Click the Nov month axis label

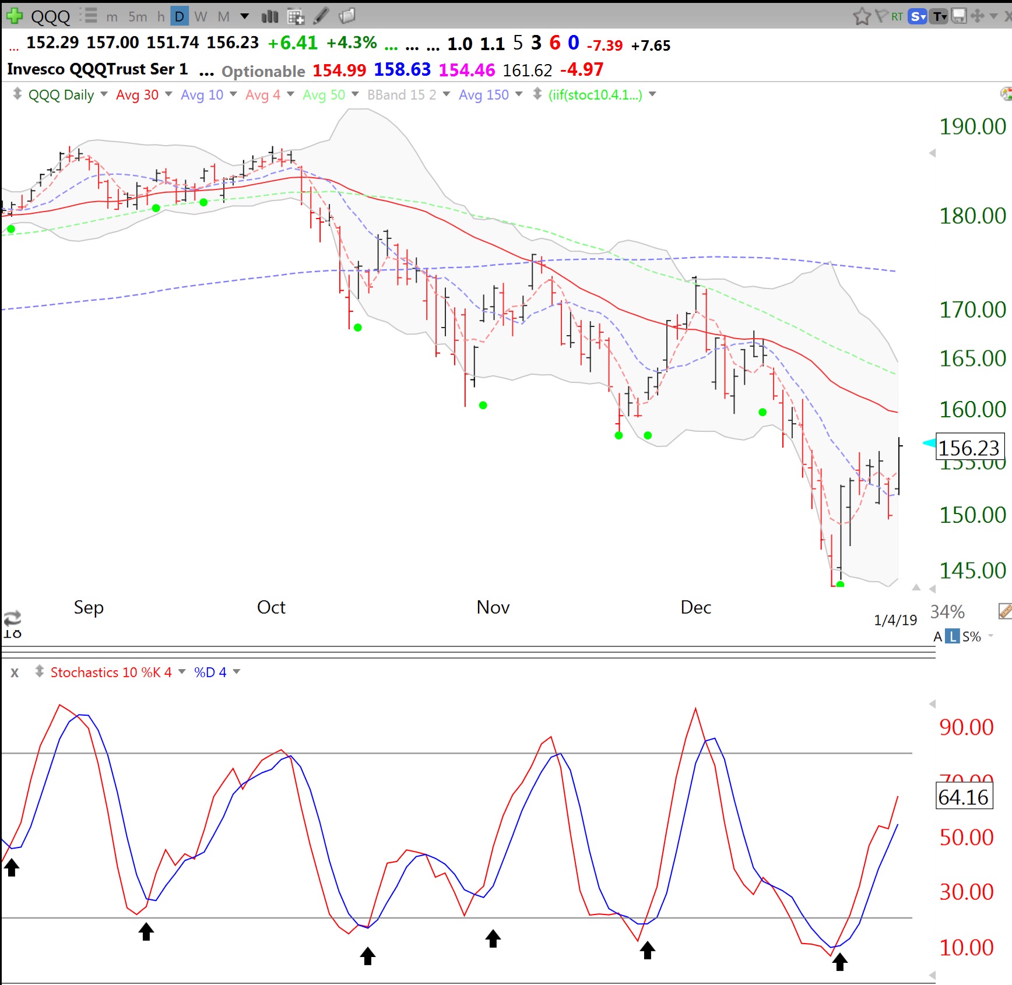tap(493, 607)
